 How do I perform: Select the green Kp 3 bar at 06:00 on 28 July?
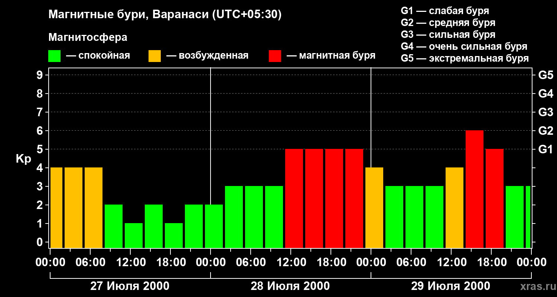(254, 217)
